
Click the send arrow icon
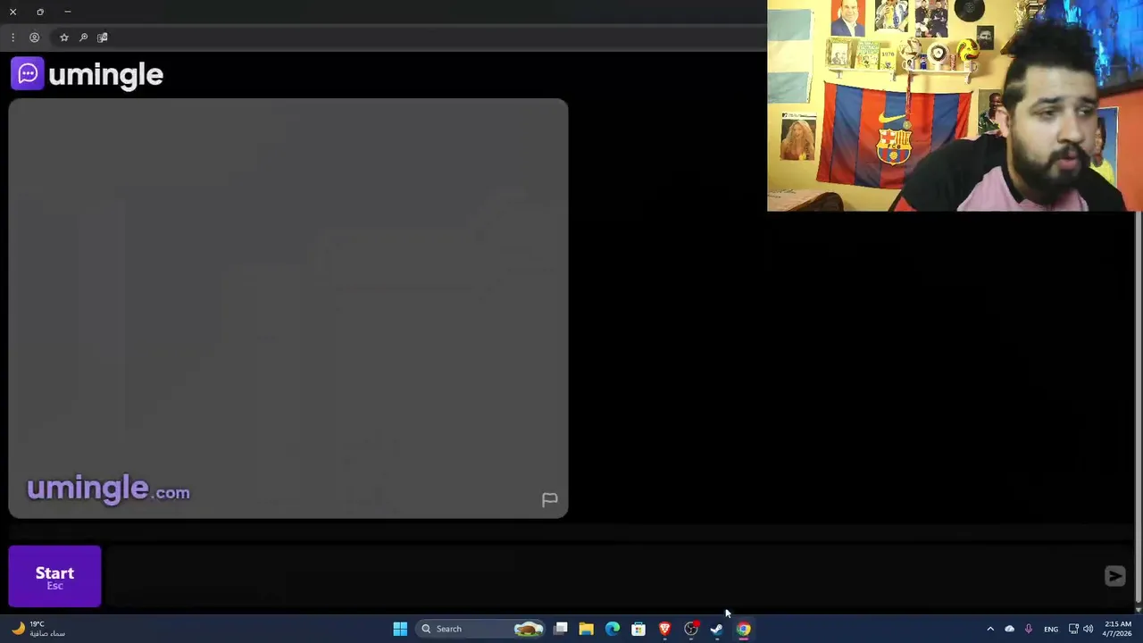coord(1114,576)
